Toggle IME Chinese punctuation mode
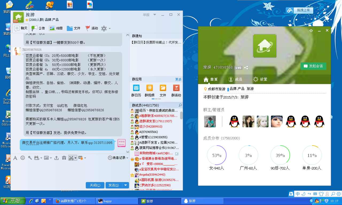Screen dimensions: 342x205 309,194
